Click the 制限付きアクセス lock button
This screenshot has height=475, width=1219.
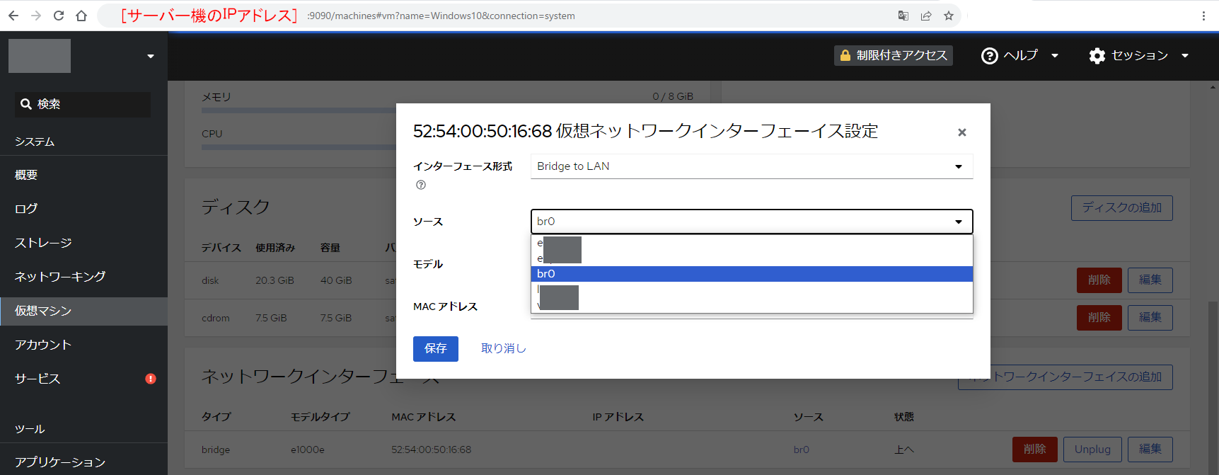[x=893, y=55]
